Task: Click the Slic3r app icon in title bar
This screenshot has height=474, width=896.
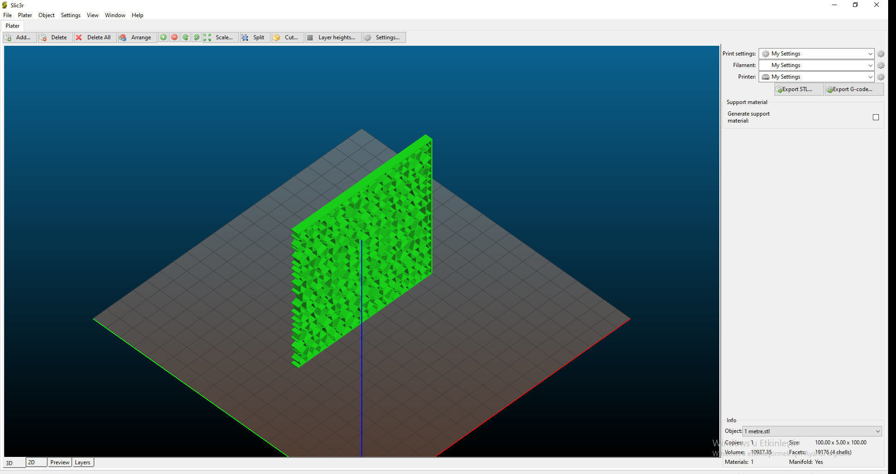Action: tap(5, 5)
